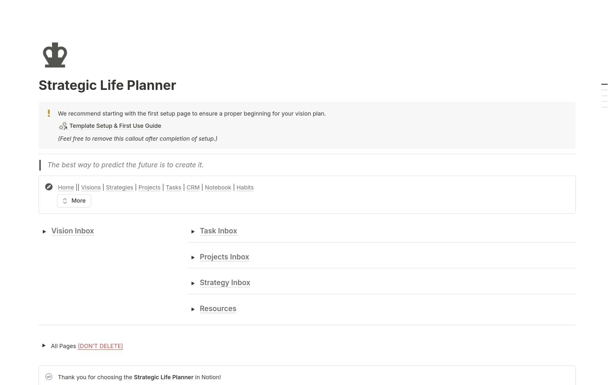Viewport: 616px width, 385px height.
Task: Click the yellow exclamation icon in the setup callout
Action: tap(49, 113)
